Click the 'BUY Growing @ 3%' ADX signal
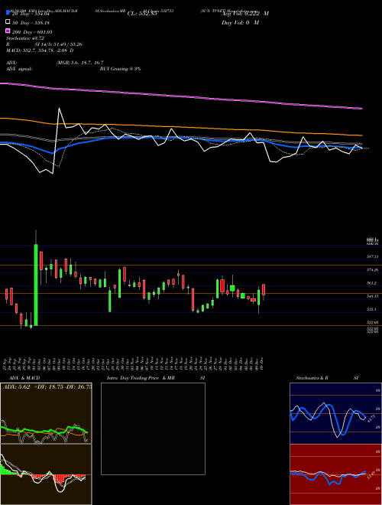Viewport: 382px width, 505px height. 120,69
